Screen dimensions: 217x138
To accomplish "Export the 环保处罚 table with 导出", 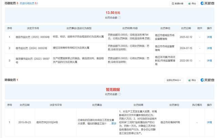I will [192, 80].
